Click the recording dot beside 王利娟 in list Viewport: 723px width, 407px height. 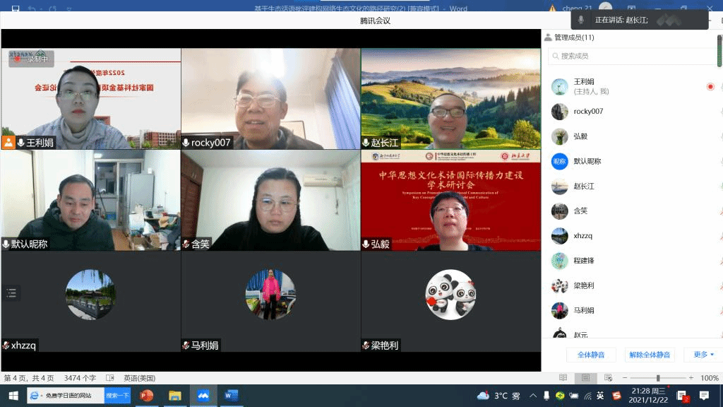[x=710, y=86]
